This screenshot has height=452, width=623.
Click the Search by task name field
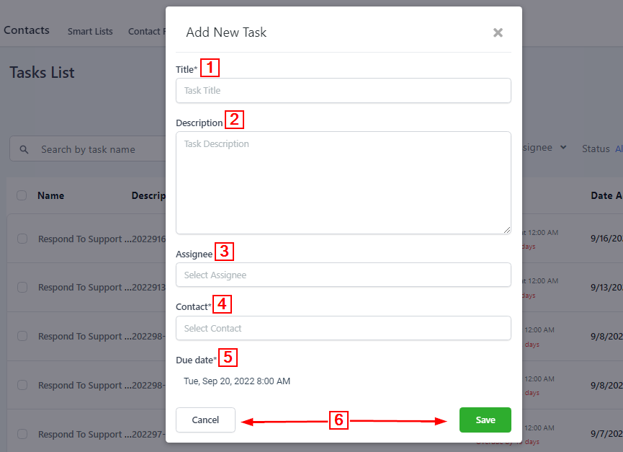pos(94,150)
